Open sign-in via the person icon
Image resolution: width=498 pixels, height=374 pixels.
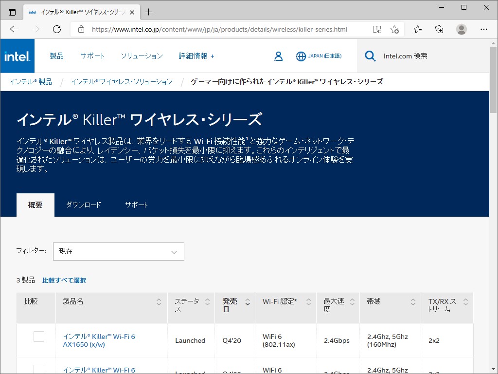click(x=279, y=56)
